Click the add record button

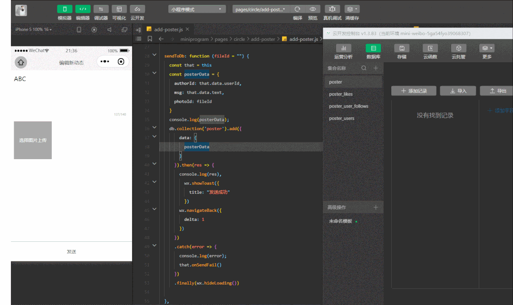414,91
